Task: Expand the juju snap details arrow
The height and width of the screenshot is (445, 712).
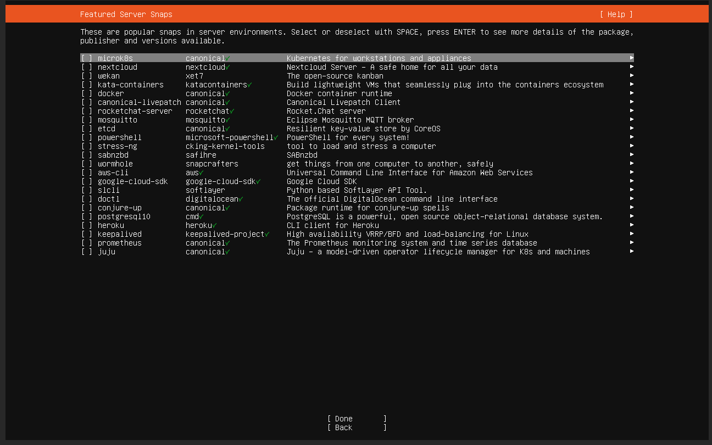Action: [x=632, y=251]
